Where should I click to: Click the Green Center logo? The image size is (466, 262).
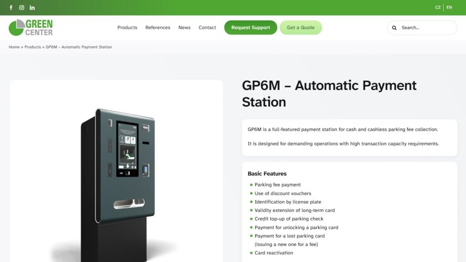[x=30, y=27]
